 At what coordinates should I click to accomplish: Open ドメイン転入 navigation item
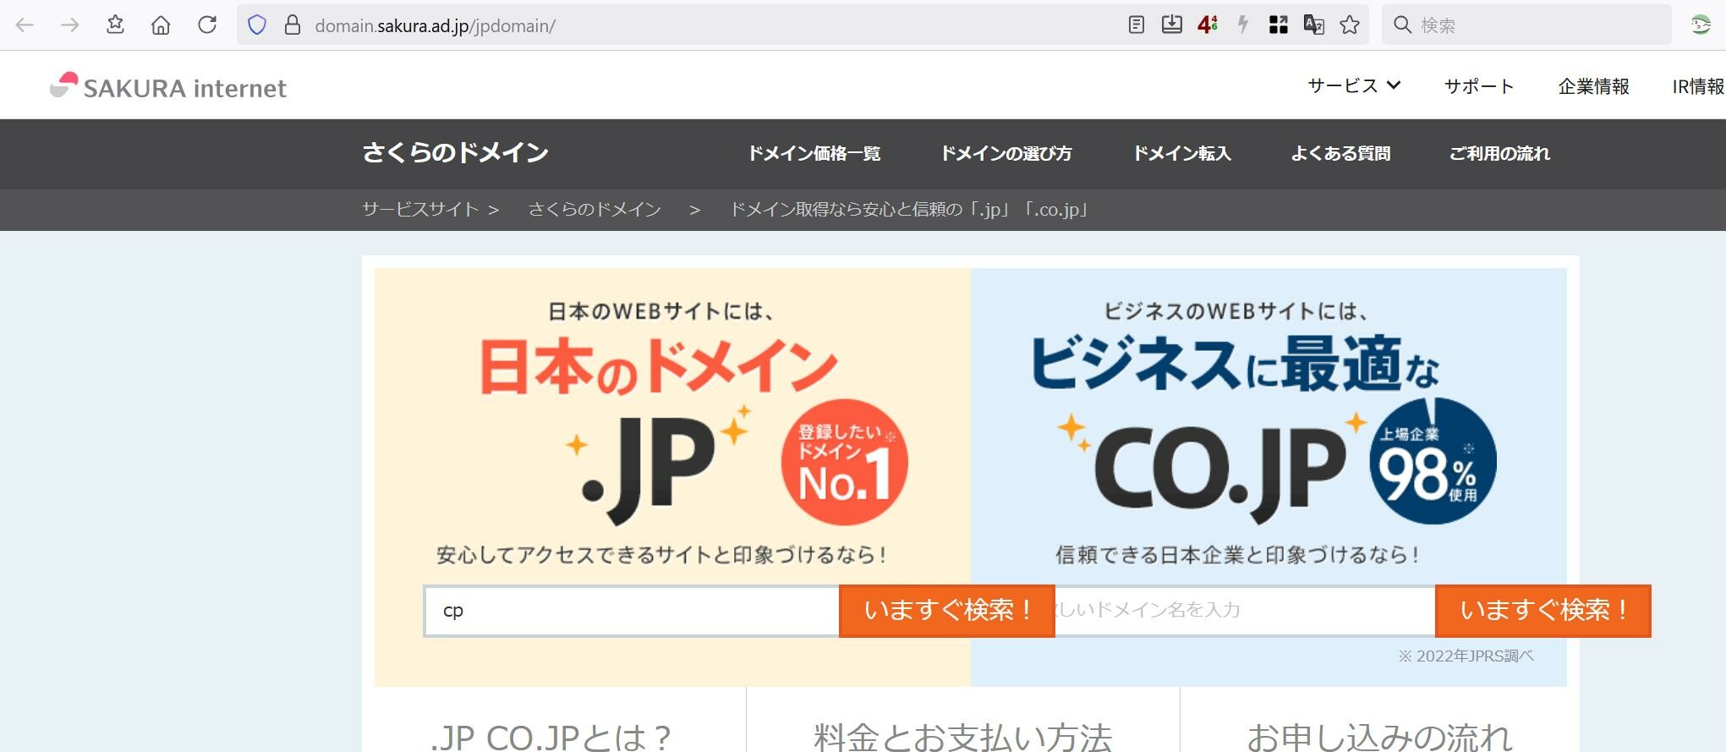coord(1181,153)
